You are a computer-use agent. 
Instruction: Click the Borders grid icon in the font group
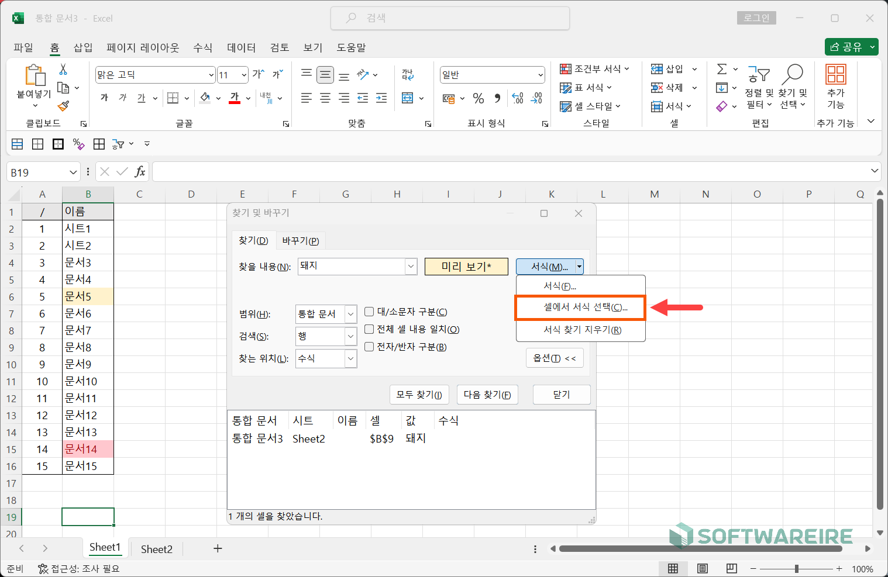pos(173,98)
